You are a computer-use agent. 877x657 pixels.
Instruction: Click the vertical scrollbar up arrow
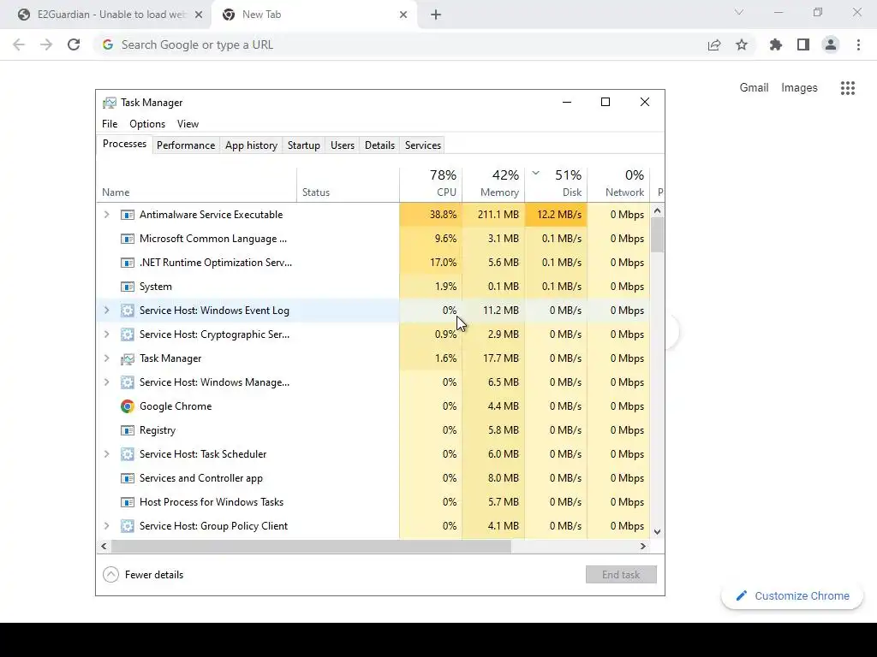(658, 211)
